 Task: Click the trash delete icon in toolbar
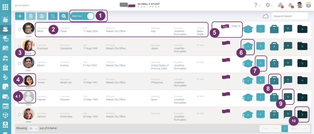[x=30, y=16]
